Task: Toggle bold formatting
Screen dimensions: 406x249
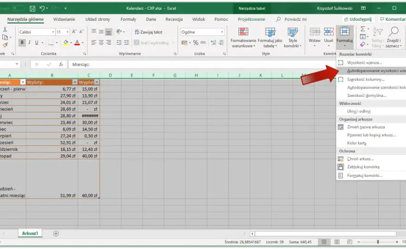Action: 22,42
